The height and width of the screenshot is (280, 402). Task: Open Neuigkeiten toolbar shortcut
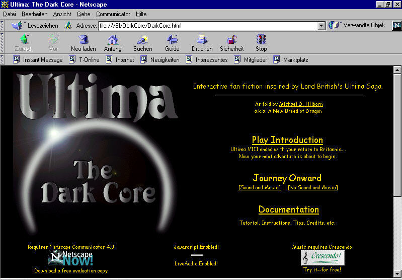tap(160, 60)
